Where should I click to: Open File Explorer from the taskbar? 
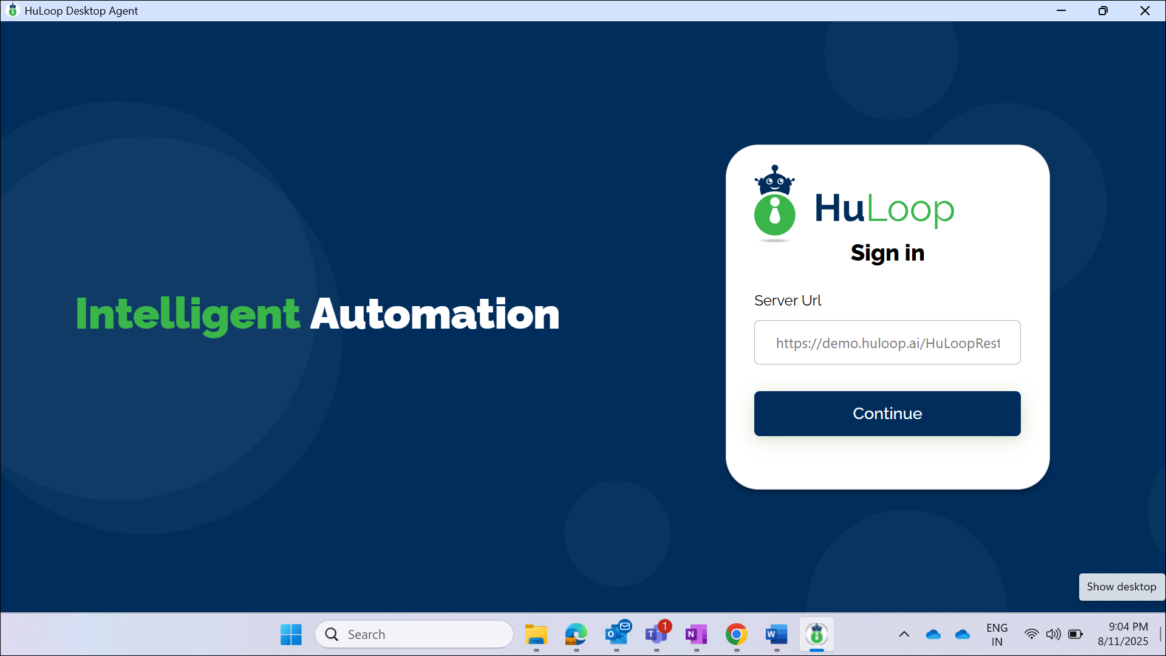point(536,634)
